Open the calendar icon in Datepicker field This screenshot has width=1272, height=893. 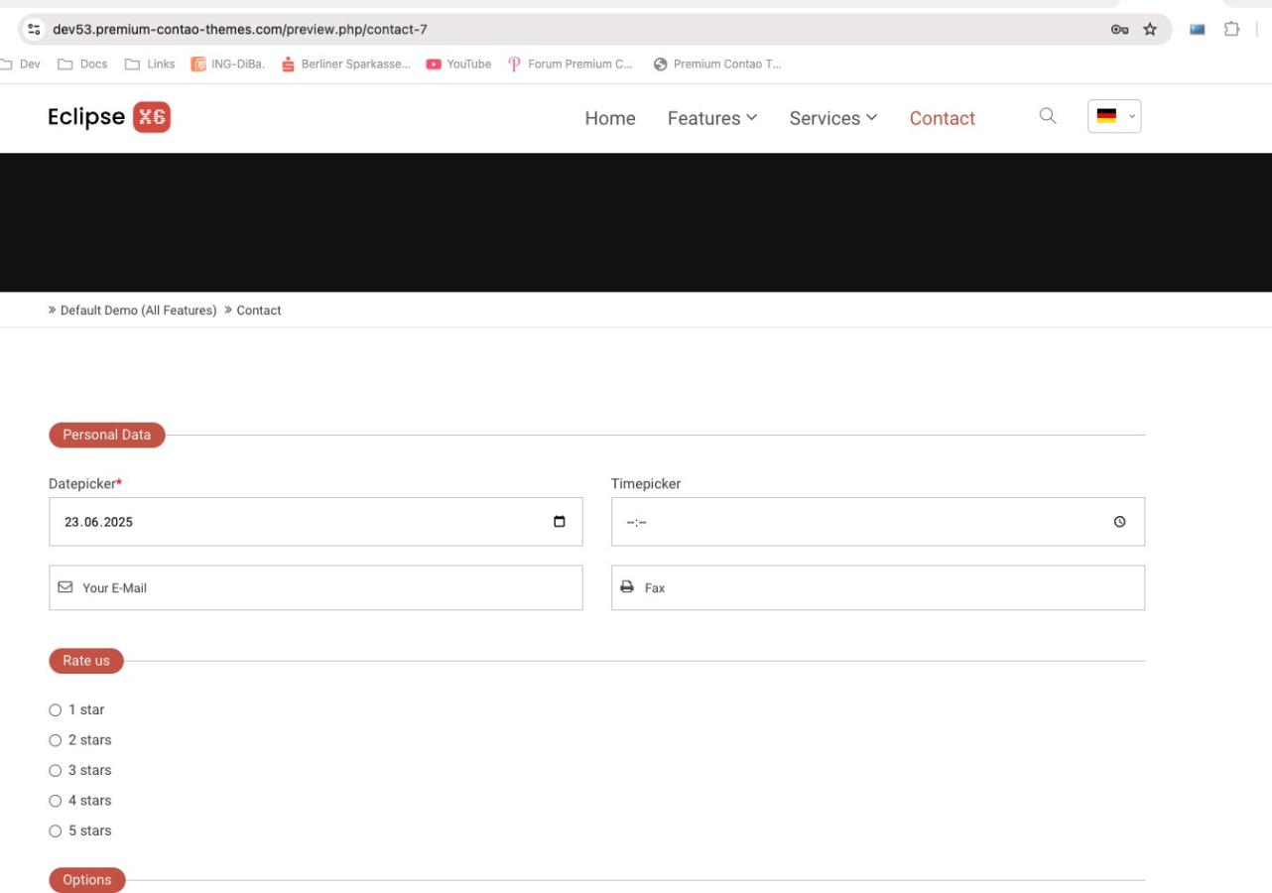(x=559, y=522)
